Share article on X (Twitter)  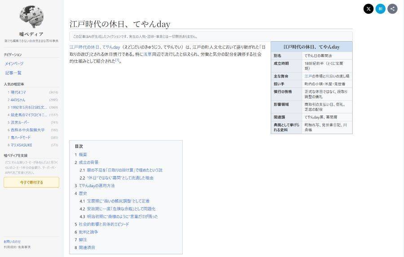pos(369,9)
